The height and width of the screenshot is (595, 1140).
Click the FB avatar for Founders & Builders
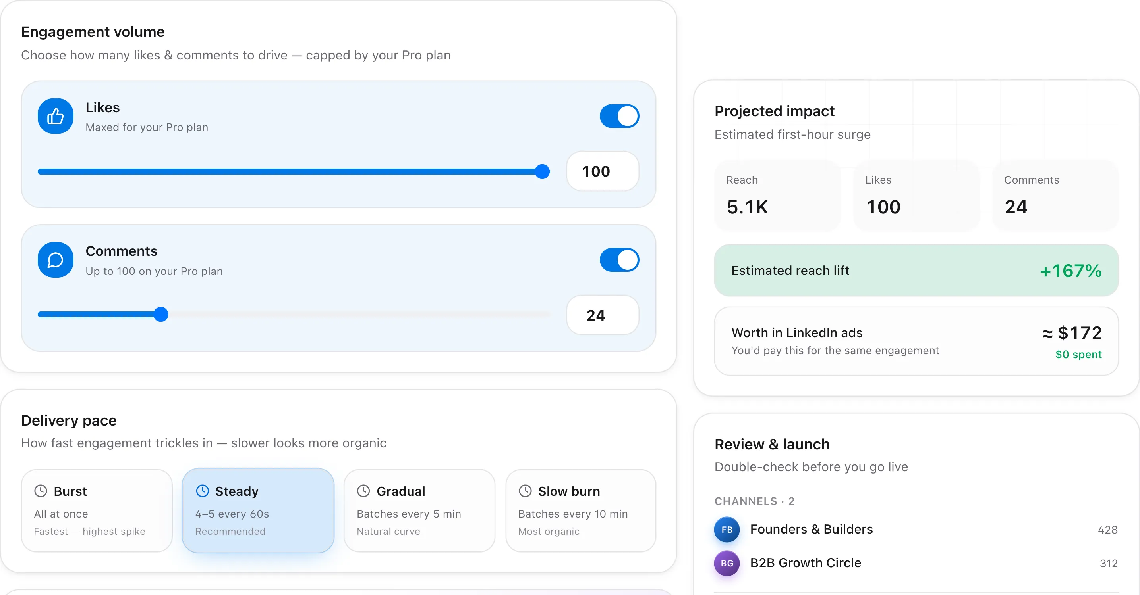pos(727,530)
